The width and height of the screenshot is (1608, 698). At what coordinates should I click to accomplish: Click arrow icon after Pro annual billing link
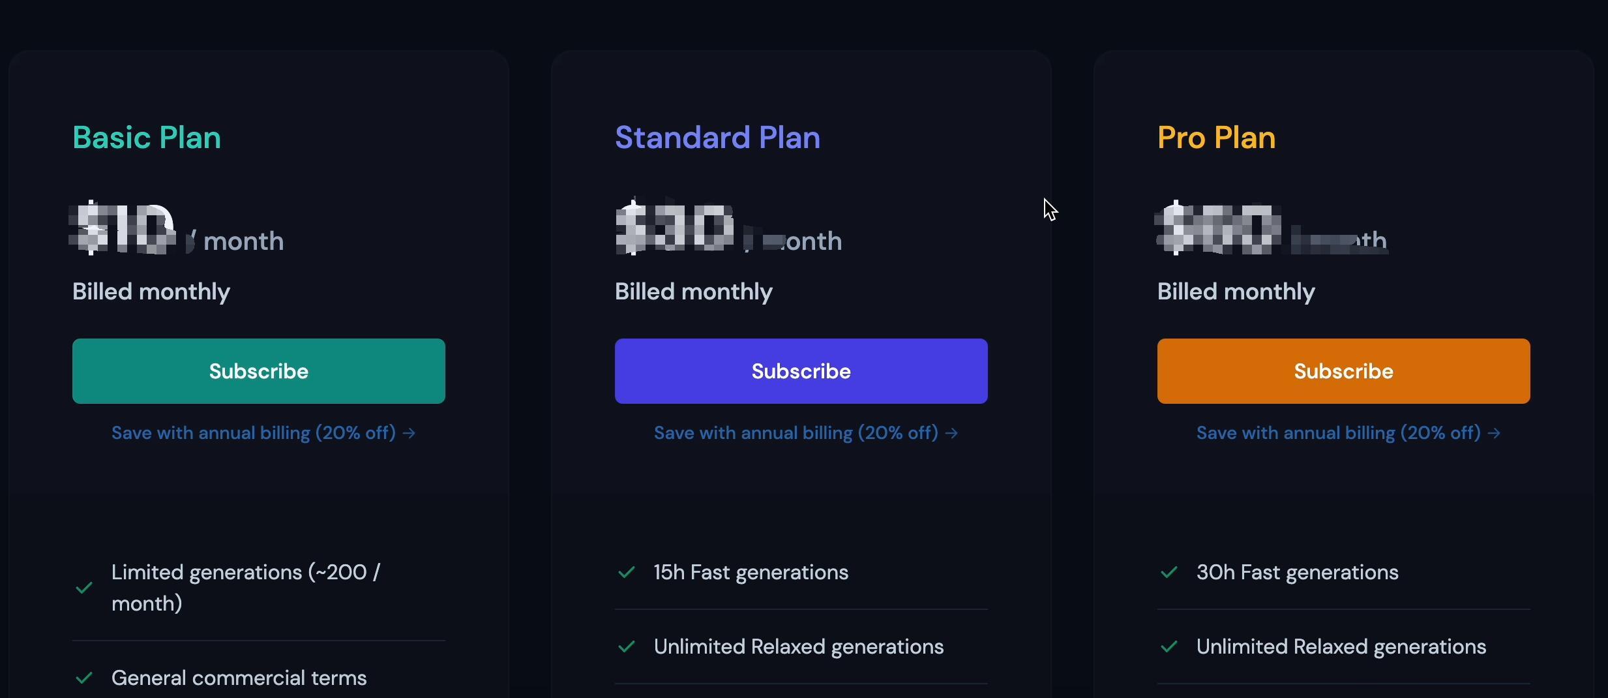click(1494, 433)
